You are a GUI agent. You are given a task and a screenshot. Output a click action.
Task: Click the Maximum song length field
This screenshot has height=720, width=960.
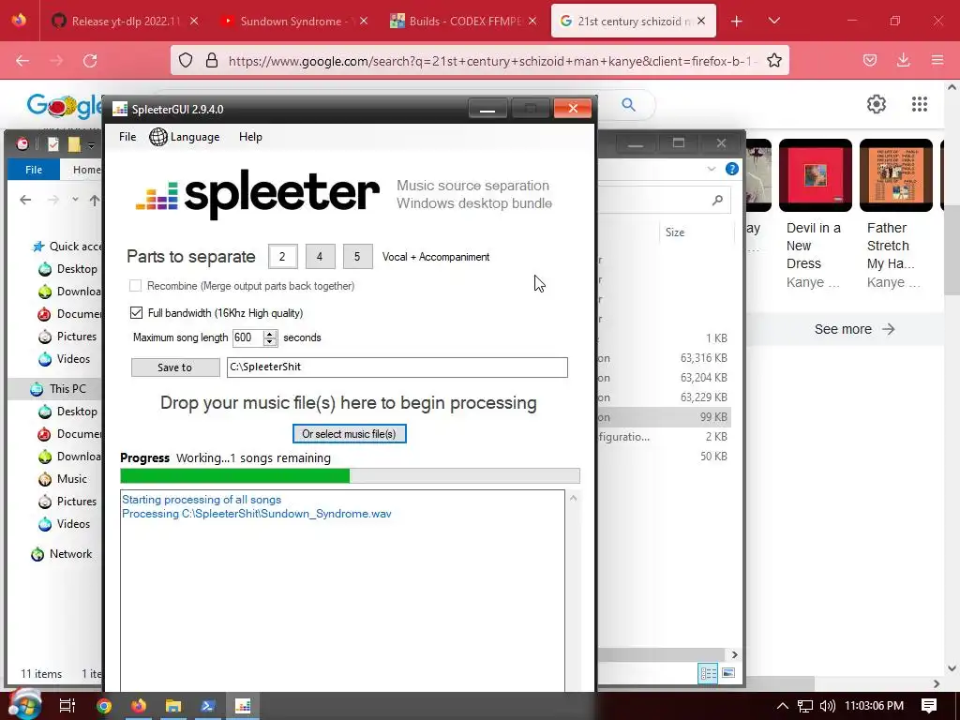[247, 337]
